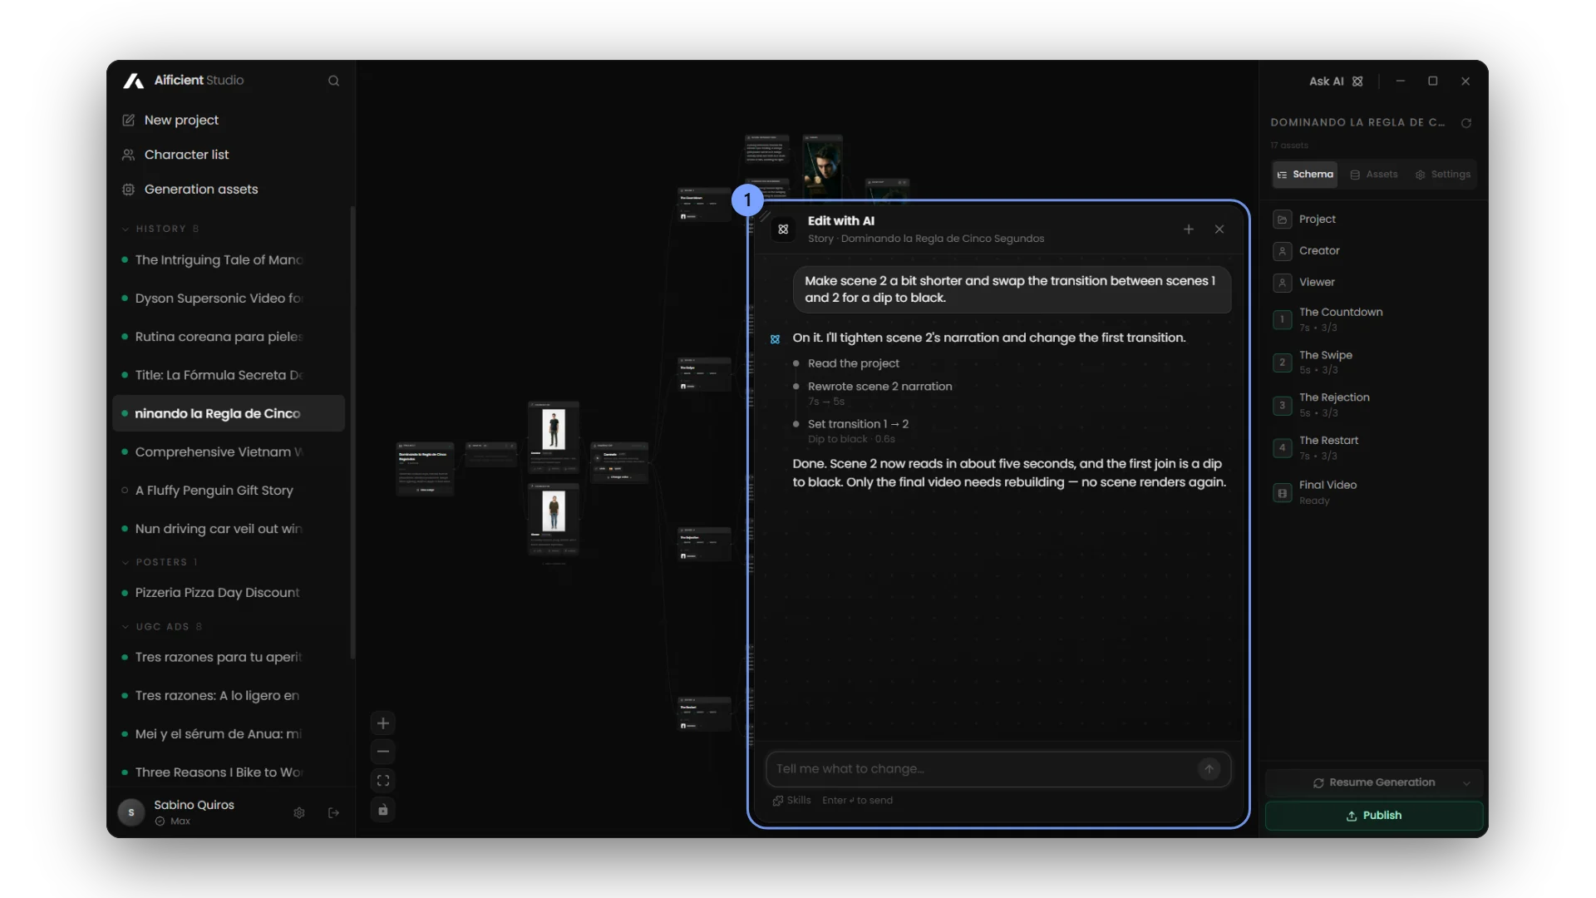
Task: Click the Publish button
Action: (x=1374, y=816)
